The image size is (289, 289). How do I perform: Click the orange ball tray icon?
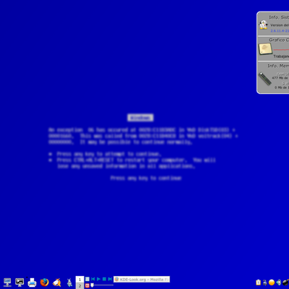click(272, 282)
